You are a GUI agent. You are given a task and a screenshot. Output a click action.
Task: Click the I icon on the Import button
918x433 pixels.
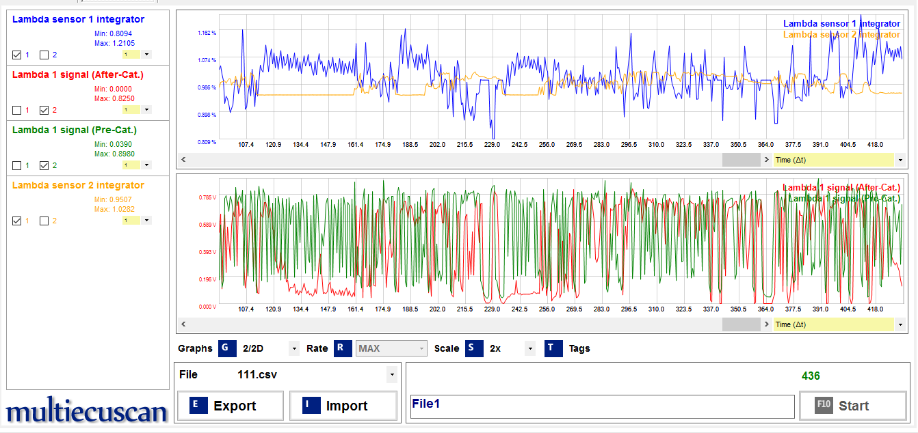pyautogui.click(x=310, y=405)
